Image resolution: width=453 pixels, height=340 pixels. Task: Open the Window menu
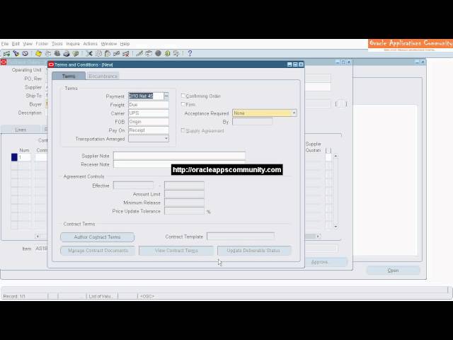(x=109, y=44)
